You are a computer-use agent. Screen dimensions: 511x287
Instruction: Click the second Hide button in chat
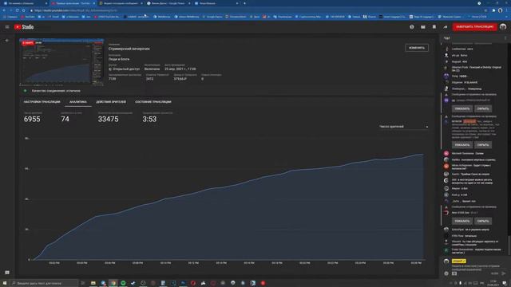click(x=482, y=145)
